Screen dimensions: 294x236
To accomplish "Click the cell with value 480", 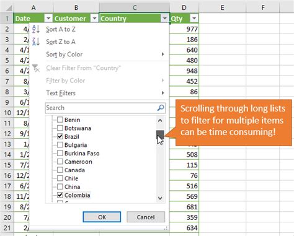I will (184, 60).
